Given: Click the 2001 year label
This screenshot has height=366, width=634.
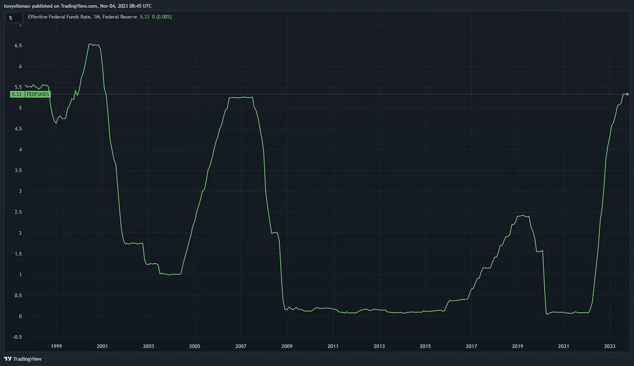Looking at the screenshot, I should point(102,346).
